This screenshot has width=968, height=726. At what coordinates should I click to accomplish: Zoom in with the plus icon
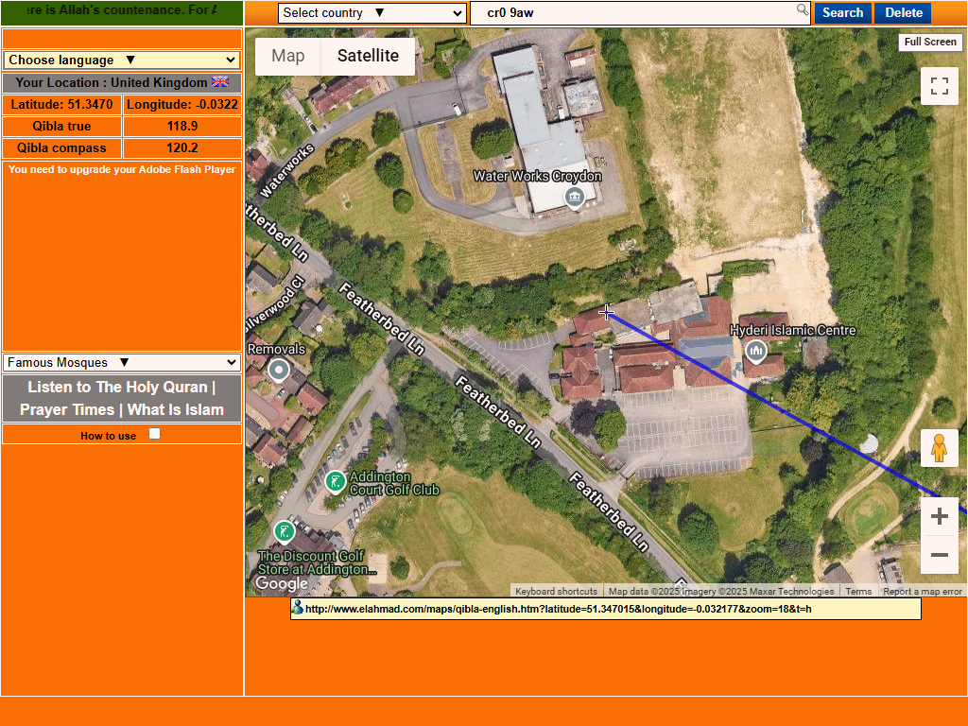coord(939,516)
